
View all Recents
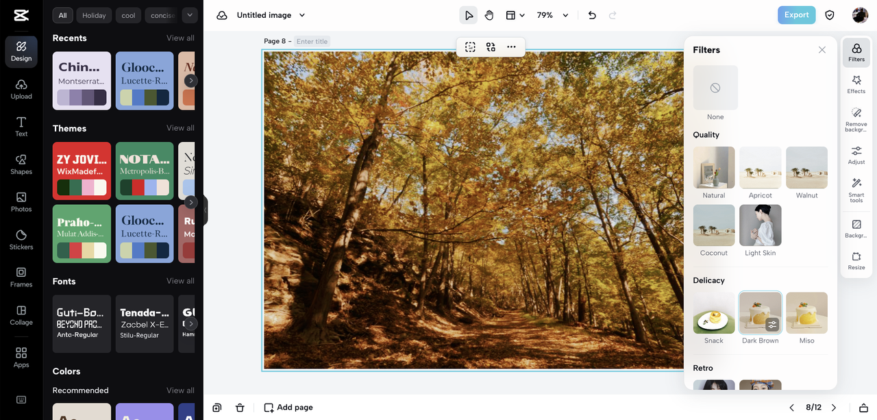tap(180, 38)
